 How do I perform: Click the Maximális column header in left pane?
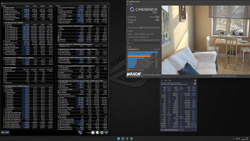pos(42,6)
